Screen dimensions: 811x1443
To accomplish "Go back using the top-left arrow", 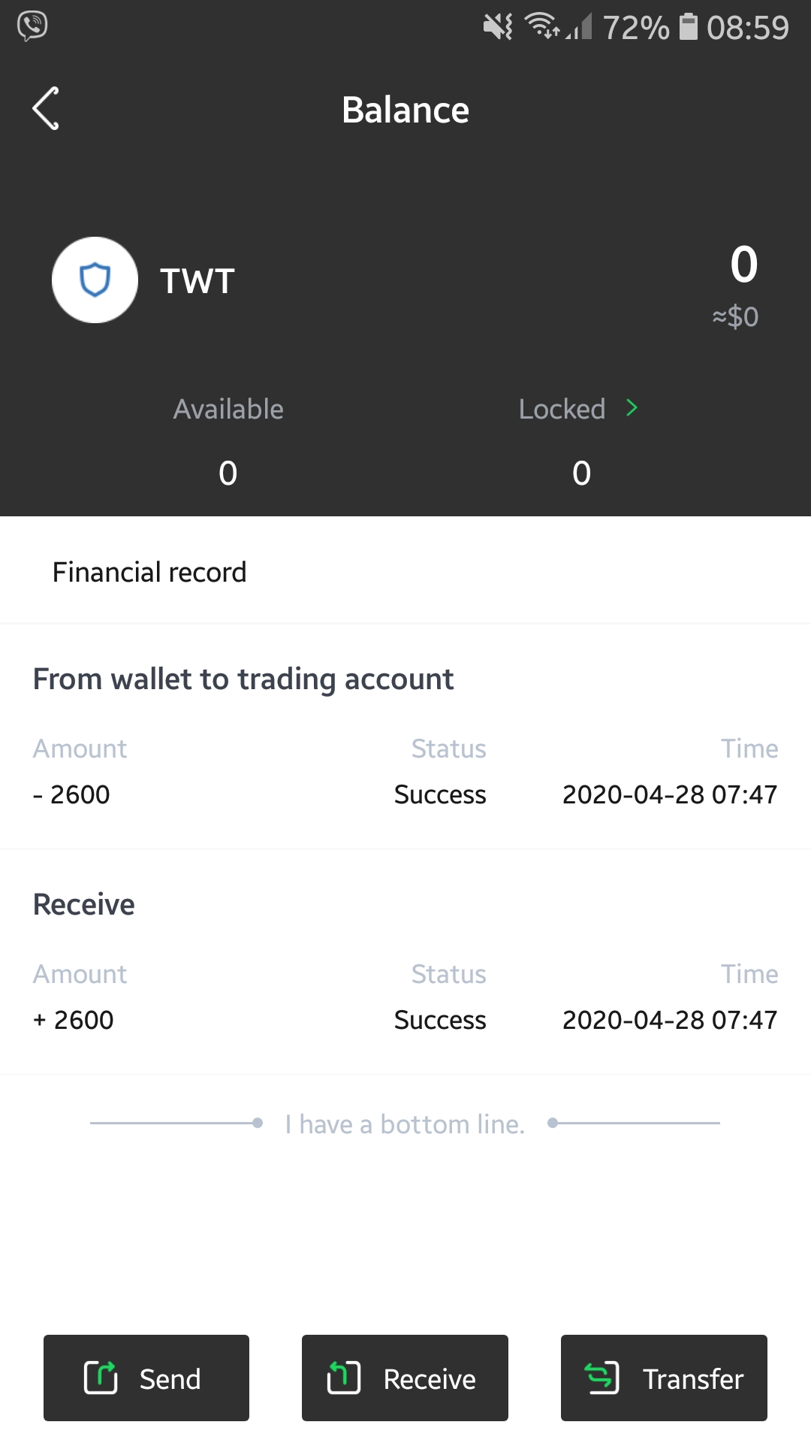I will click(x=46, y=109).
